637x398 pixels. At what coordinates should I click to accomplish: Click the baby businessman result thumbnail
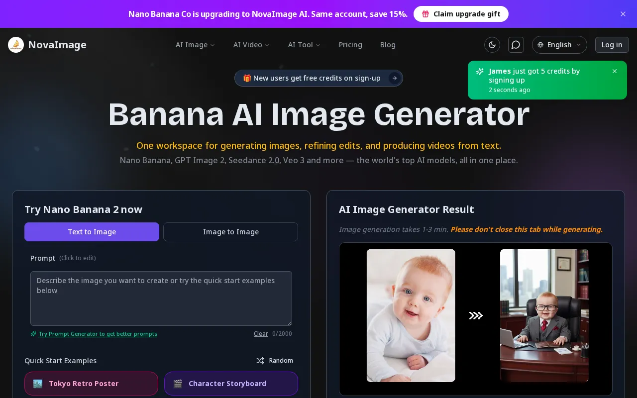point(544,315)
